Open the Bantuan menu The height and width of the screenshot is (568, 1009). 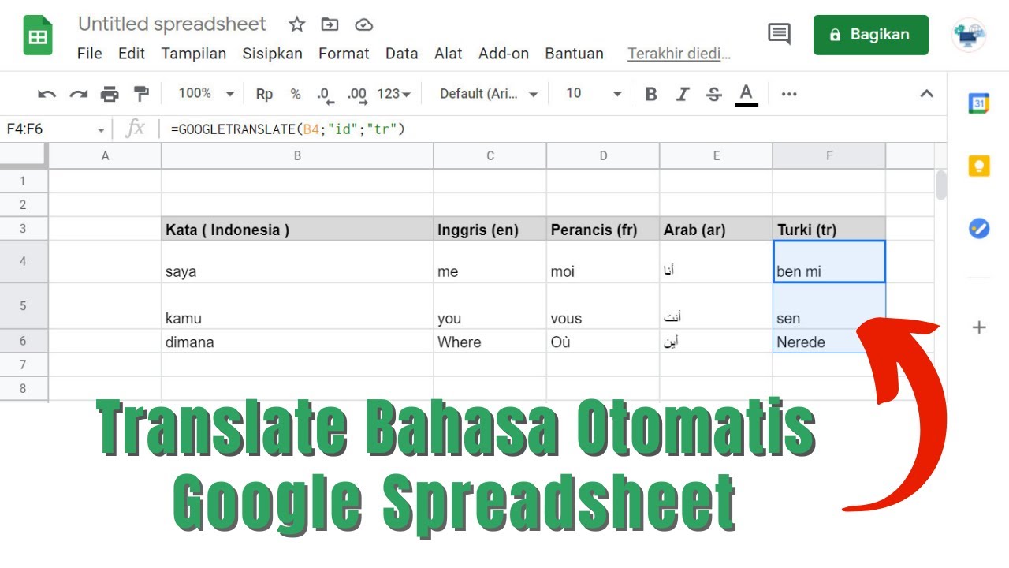pos(575,54)
